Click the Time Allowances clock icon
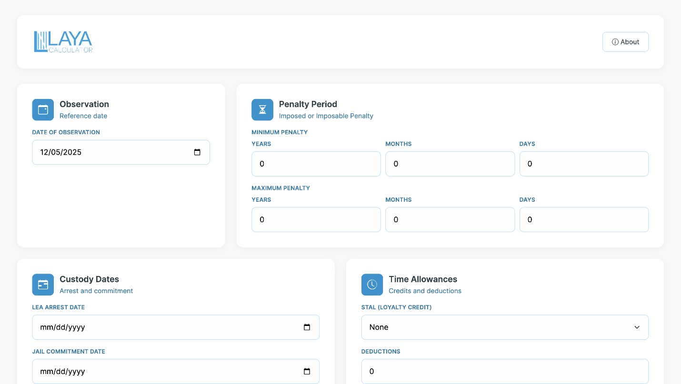The image size is (681, 384). pyautogui.click(x=372, y=285)
